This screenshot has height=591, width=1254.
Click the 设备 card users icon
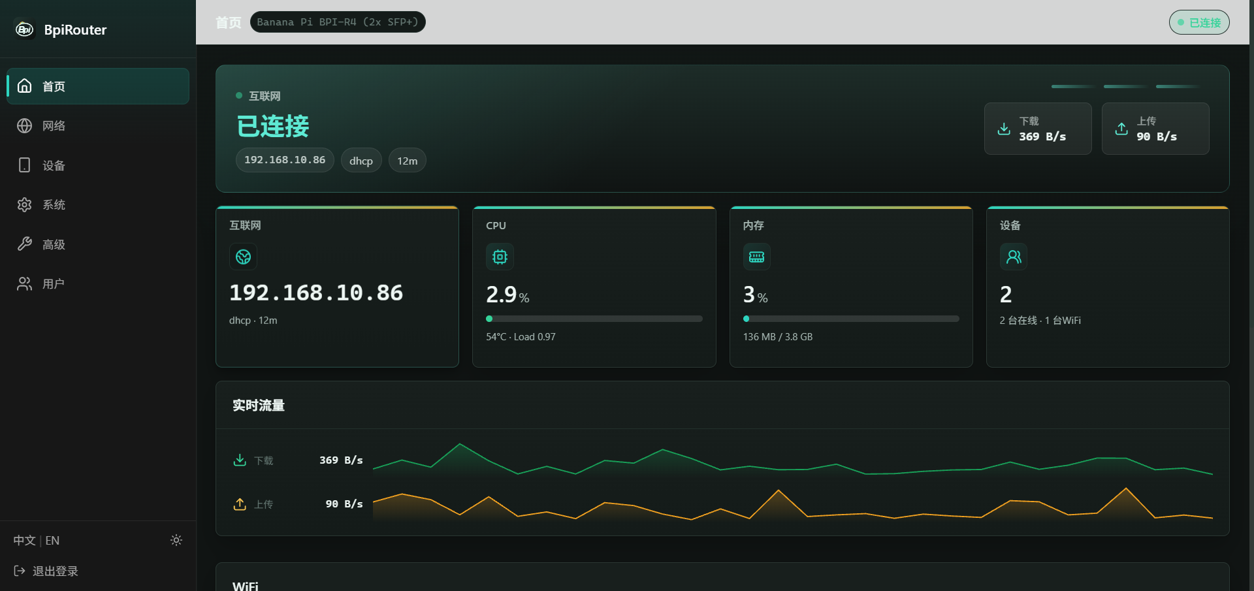pos(1014,257)
